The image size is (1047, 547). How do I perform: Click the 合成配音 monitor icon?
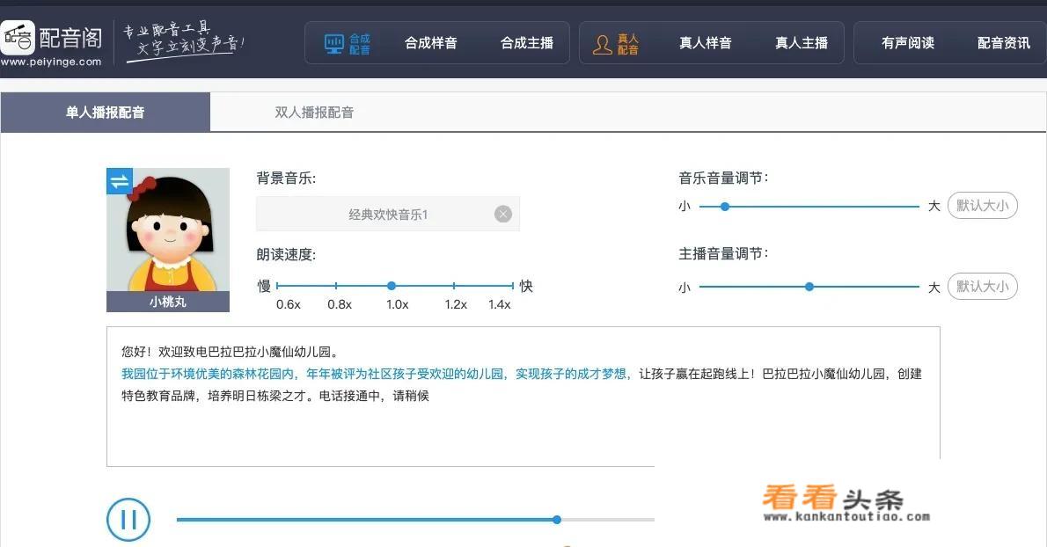click(x=334, y=44)
